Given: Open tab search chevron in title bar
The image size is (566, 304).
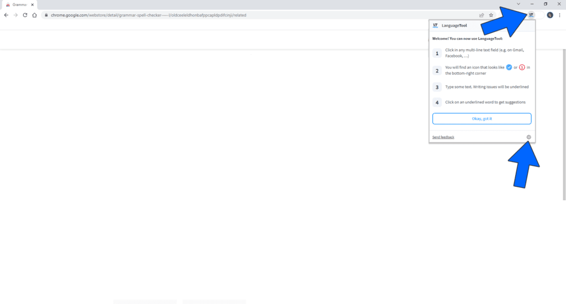Looking at the screenshot, I should pos(518,4).
